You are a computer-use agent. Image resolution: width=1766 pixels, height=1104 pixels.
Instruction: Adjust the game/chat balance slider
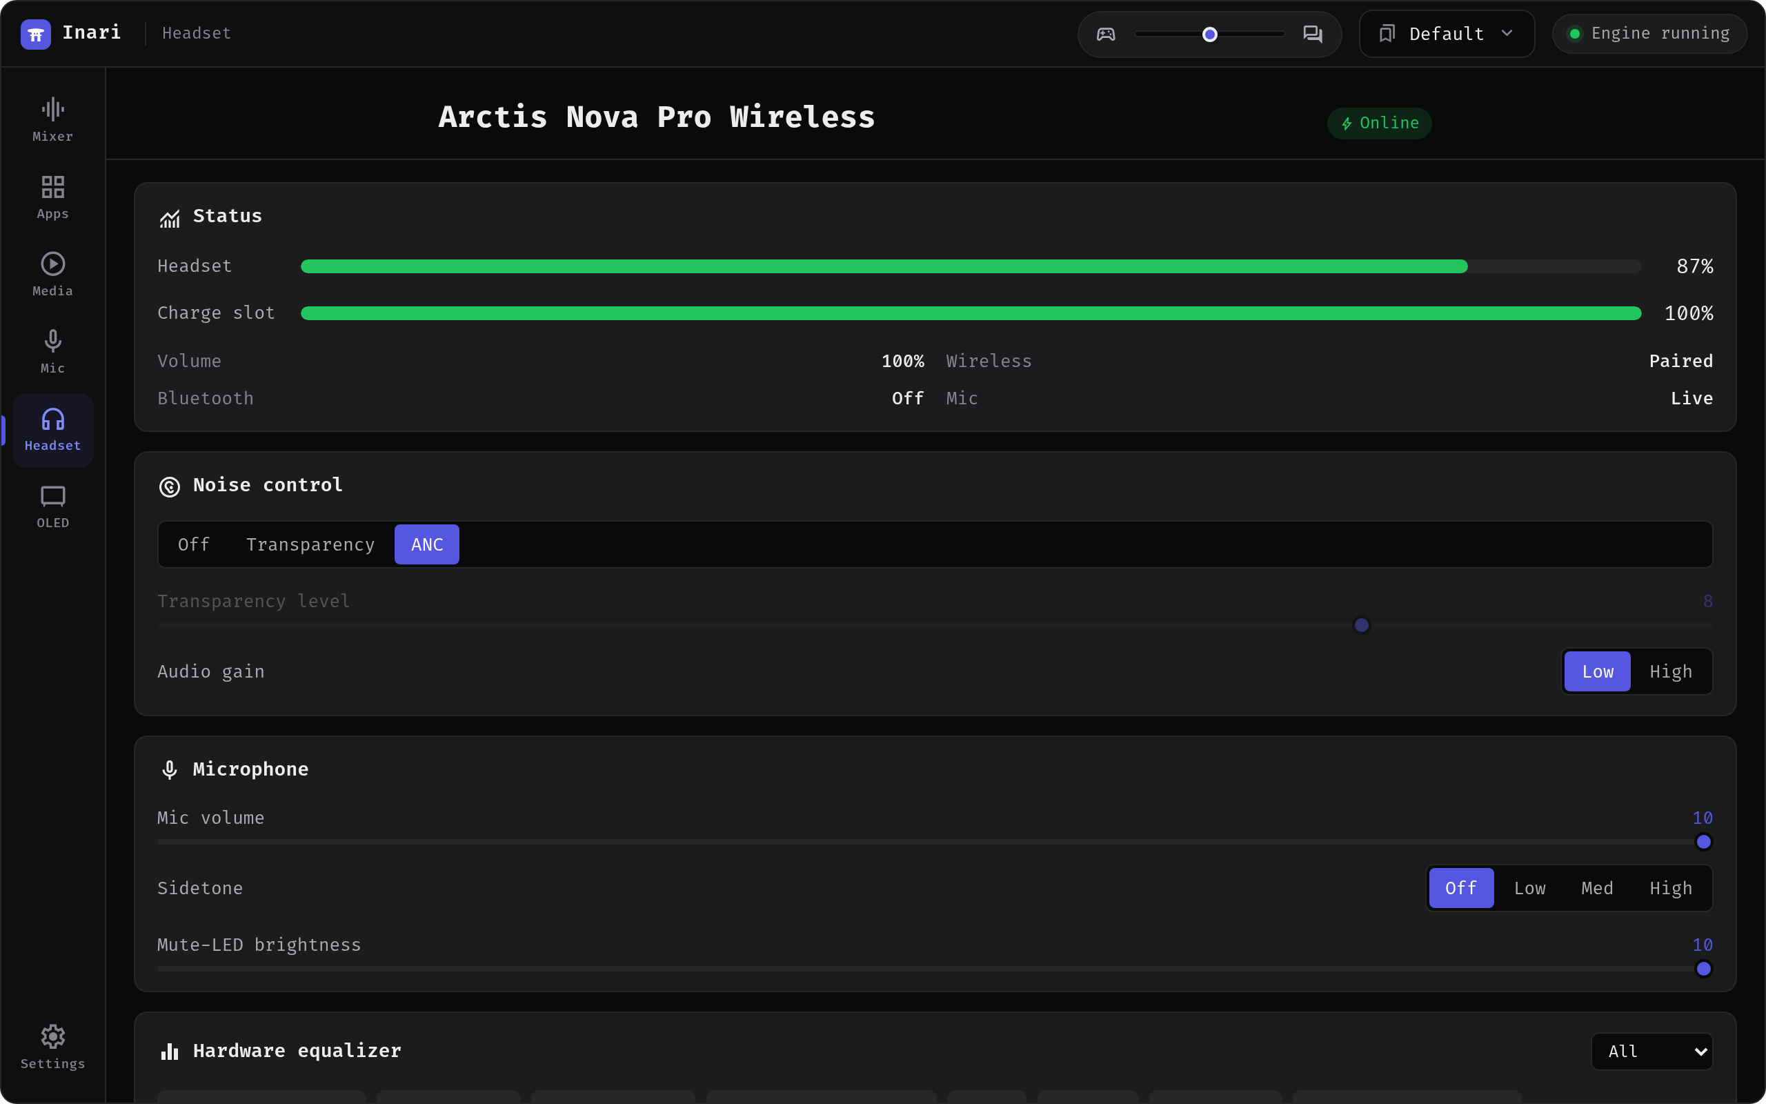pos(1209,34)
